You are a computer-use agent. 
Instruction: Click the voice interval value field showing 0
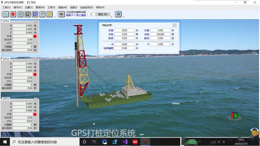(91, 14)
